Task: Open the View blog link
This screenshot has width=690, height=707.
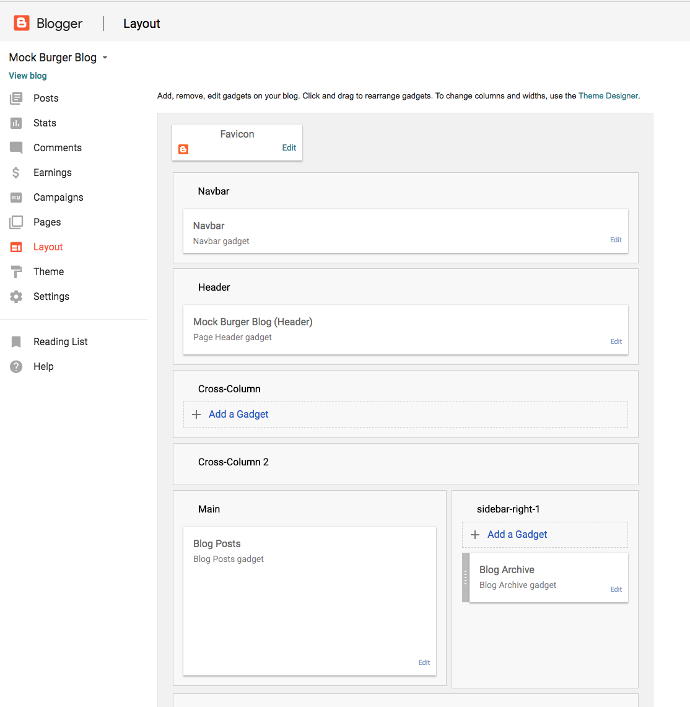Action: pyautogui.click(x=28, y=76)
